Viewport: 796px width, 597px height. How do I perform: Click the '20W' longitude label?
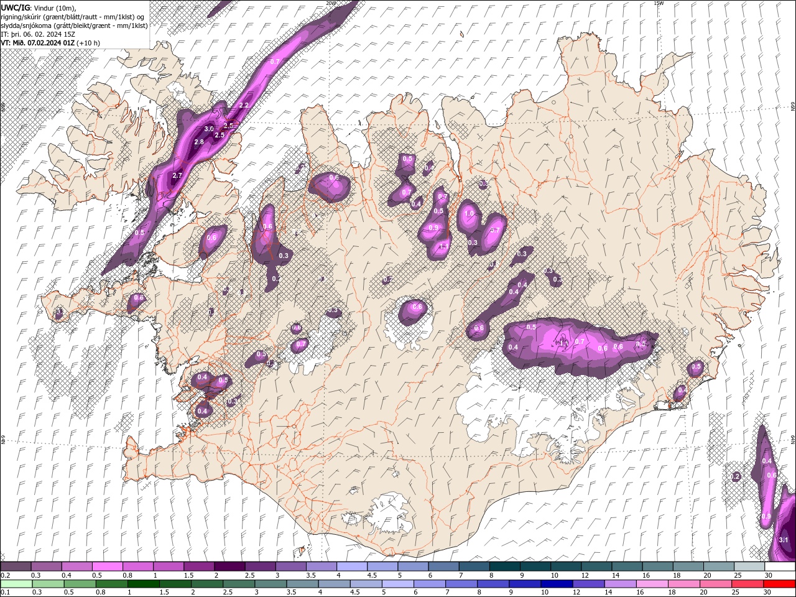pyautogui.click(x=330, y=3)
